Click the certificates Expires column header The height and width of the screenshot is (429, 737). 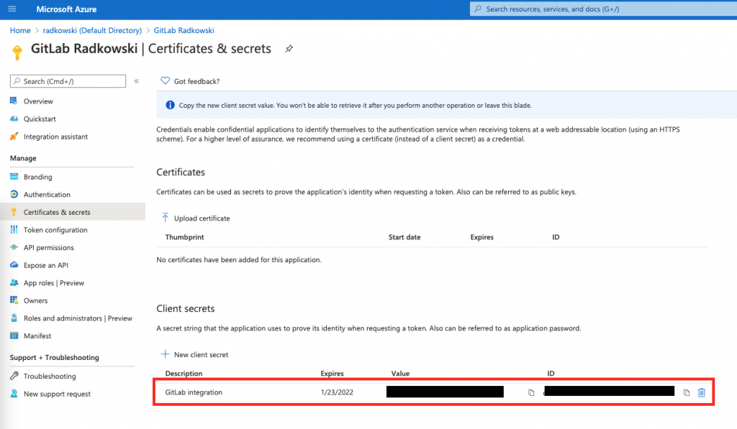point(481,237)
